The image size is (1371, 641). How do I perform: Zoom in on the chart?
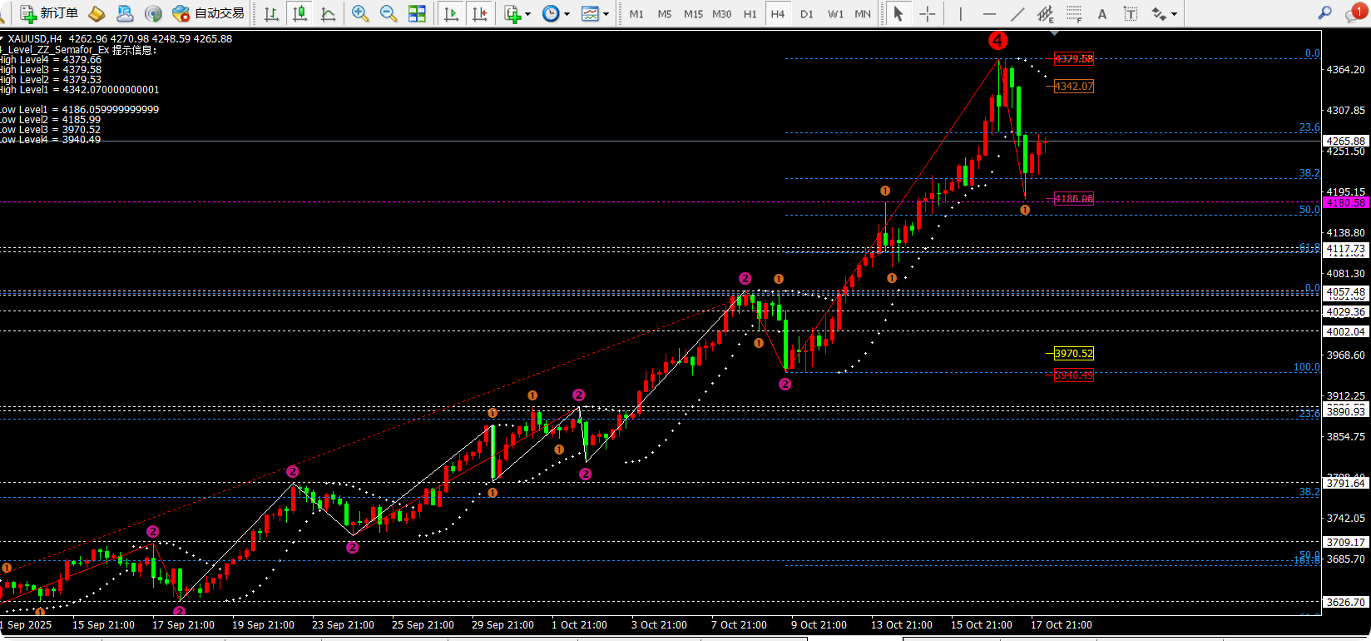click(x=359, y=13)
